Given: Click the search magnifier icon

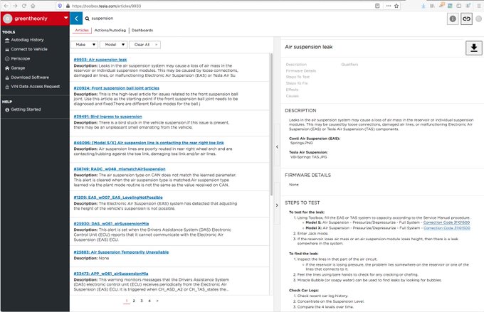Looking at the screenshot, I should (x=88, y=18).
